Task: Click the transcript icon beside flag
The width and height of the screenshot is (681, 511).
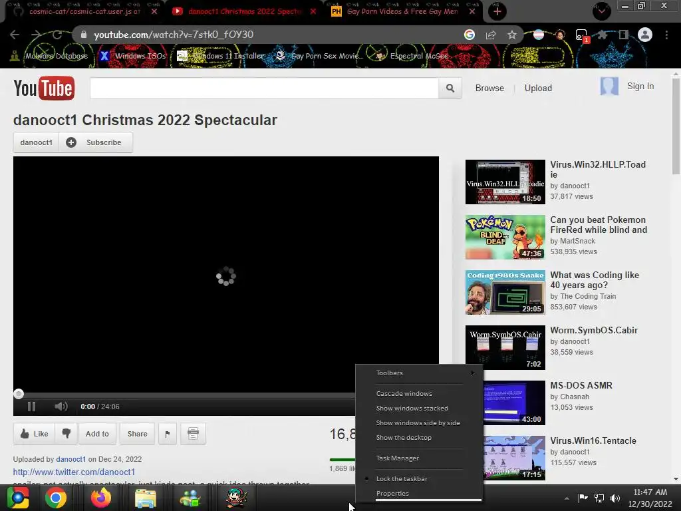Action: [194, 434]
